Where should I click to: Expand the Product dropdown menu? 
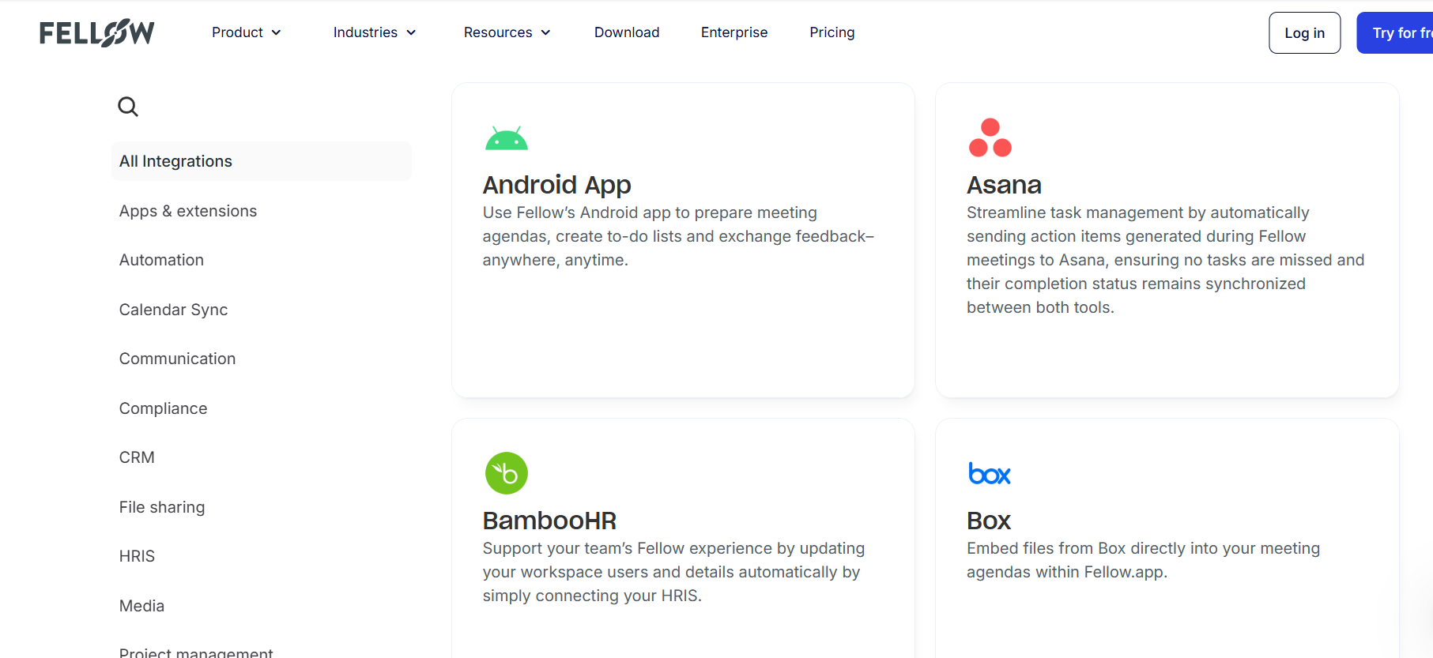click(x=247, y=32)
